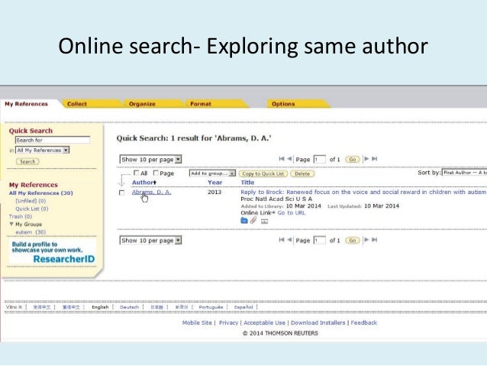Open the [Unfiled] (0) folder
Screen dimensions: 487x366
coord(31,201)
